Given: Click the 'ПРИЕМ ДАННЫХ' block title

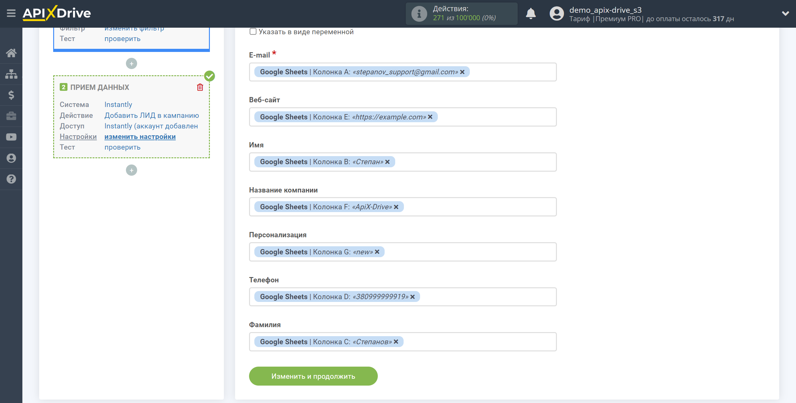Looking at the screenshot, I should tap(99, 87).
